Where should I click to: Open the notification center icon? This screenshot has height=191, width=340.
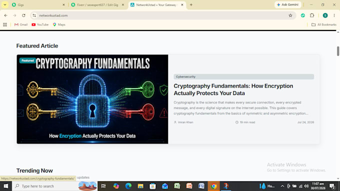pyautogui.click(x=332, y=186)
